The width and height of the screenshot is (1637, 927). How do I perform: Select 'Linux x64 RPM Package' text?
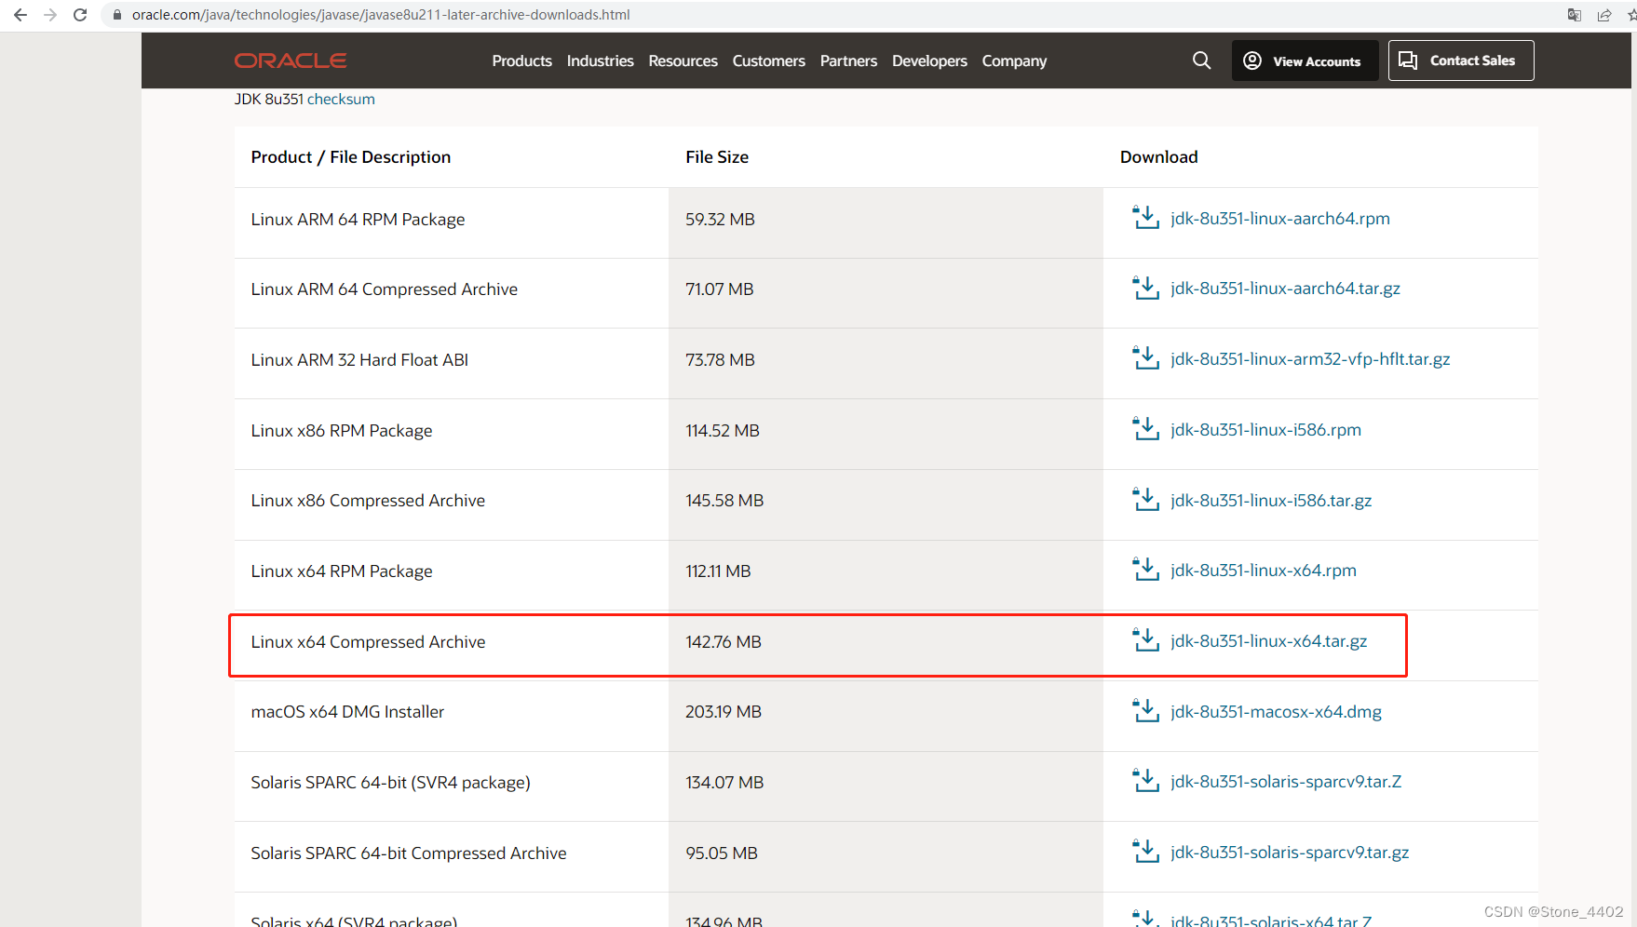click(341, 571)
